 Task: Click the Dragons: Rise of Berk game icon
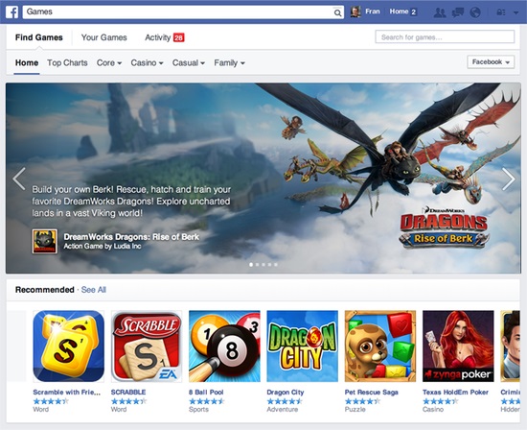[45, 242]
